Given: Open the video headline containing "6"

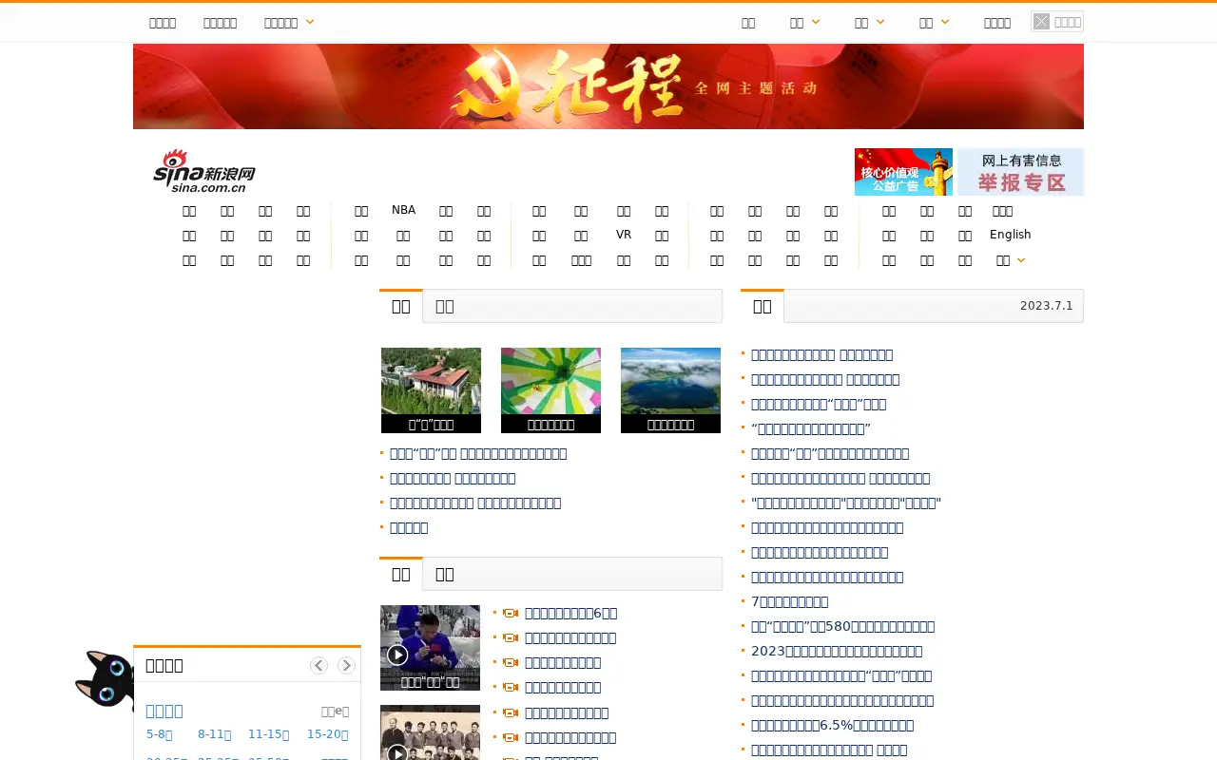Looking at the screenshot, I should click(570, 614).
